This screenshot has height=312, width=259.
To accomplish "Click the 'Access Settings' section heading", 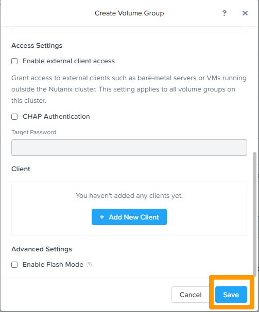I will [x=37, y=46].
